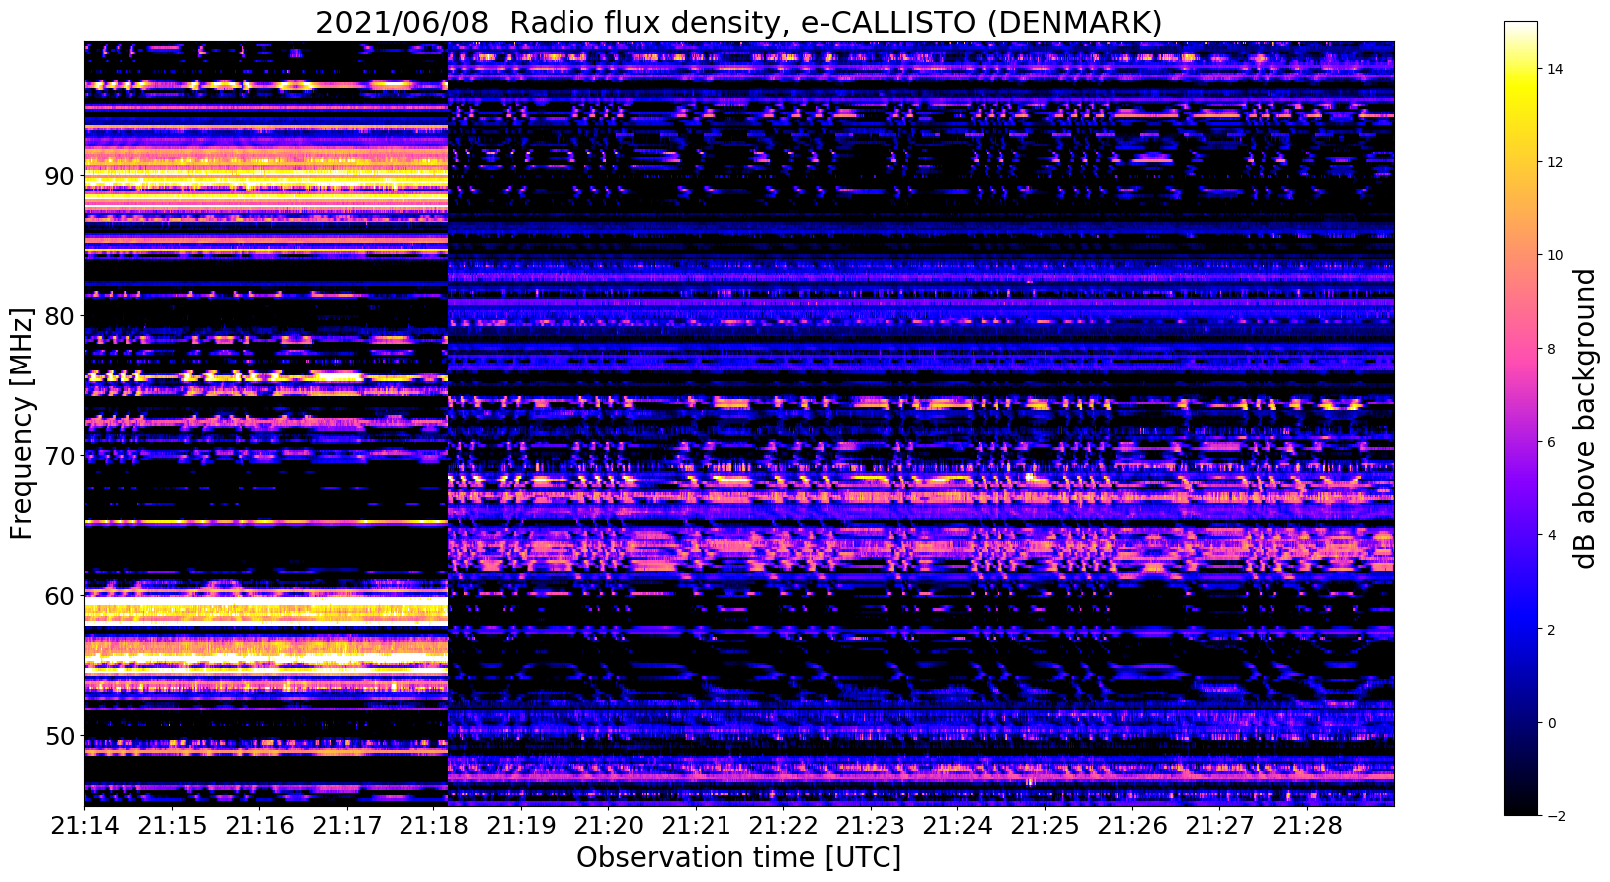
Task: Click the yellow-white top of the colorbar
Action: [x=1521, y=30]
